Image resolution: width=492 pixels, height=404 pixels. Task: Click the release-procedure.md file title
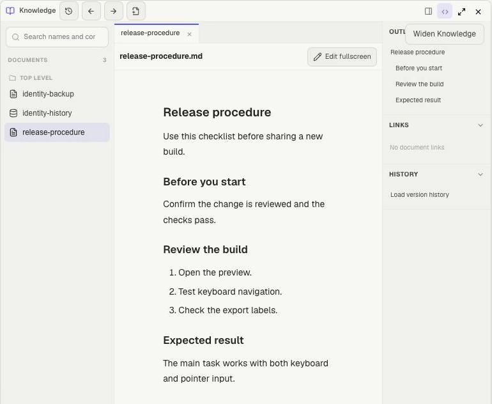pyautogui.click(x=161, y=56)
